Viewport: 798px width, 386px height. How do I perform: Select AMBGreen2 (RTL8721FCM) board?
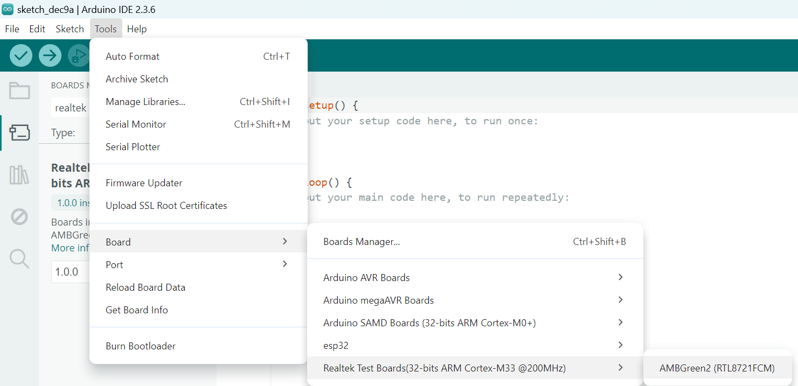(x=717, y=368)
